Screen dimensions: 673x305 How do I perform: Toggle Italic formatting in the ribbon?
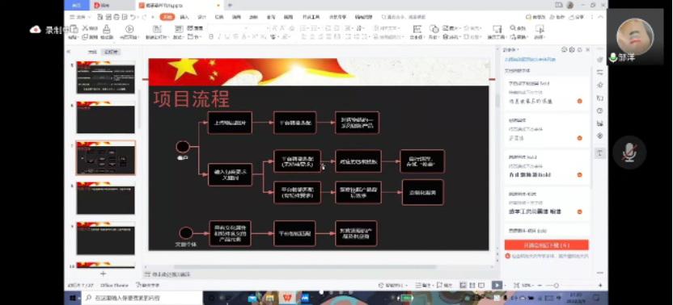[x=219, y=37]
